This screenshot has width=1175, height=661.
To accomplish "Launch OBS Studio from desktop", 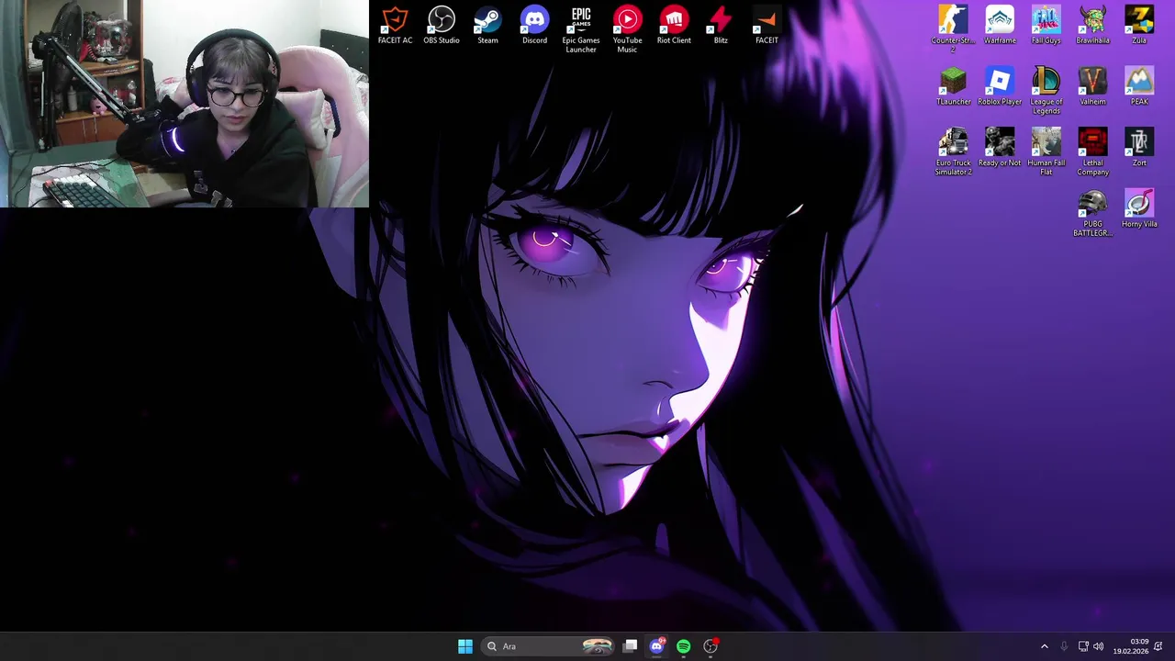I will tap(442, 26).
